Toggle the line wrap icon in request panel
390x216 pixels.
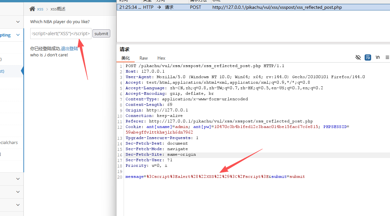point(368,58)
